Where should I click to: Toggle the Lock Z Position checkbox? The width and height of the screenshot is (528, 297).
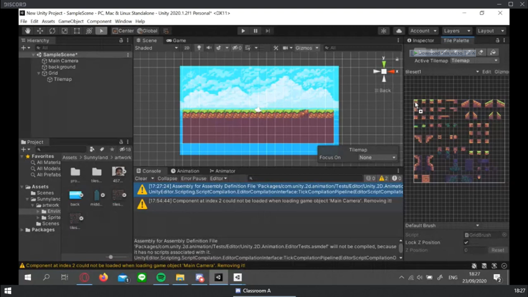pyautogui.click(x=466, y=242)
